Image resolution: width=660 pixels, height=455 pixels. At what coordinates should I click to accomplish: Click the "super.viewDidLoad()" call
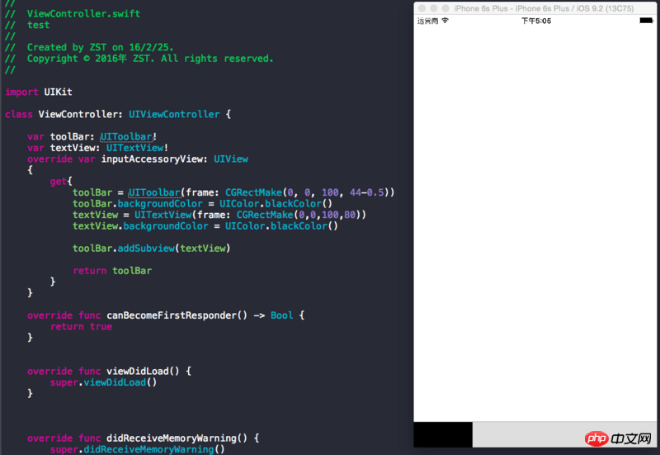click(104, 382)
